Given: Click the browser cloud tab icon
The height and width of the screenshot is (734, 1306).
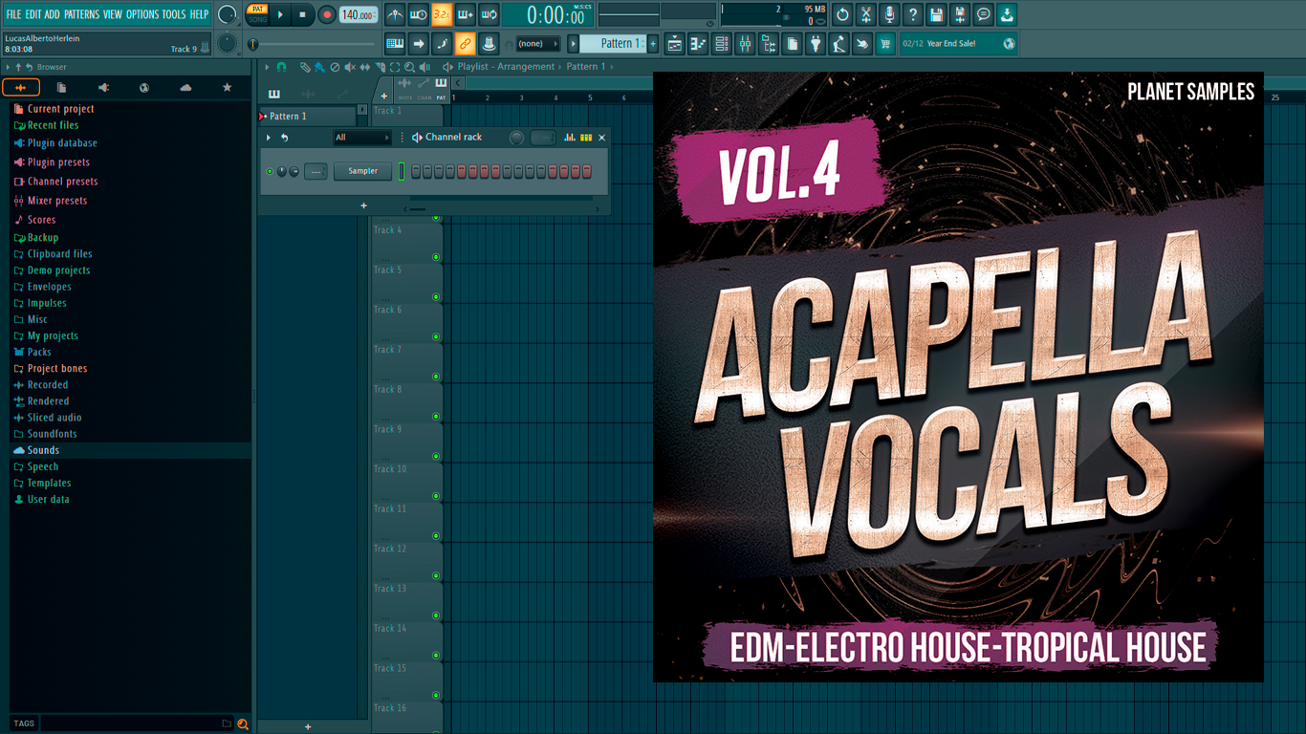Looking at the screenshot, I should pyautogui.click(x=185, y=87).
